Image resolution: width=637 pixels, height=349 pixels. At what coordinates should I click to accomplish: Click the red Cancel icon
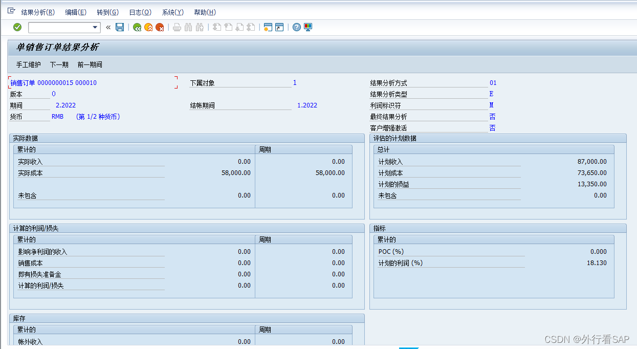(160, 27)
